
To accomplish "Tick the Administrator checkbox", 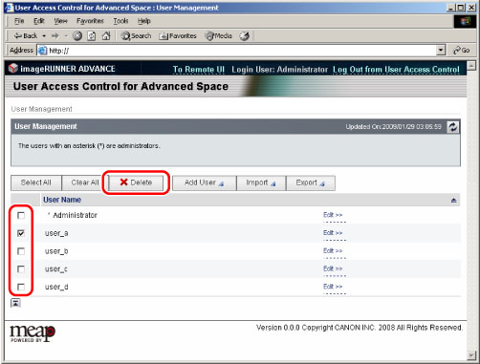I will pos(21,215).
